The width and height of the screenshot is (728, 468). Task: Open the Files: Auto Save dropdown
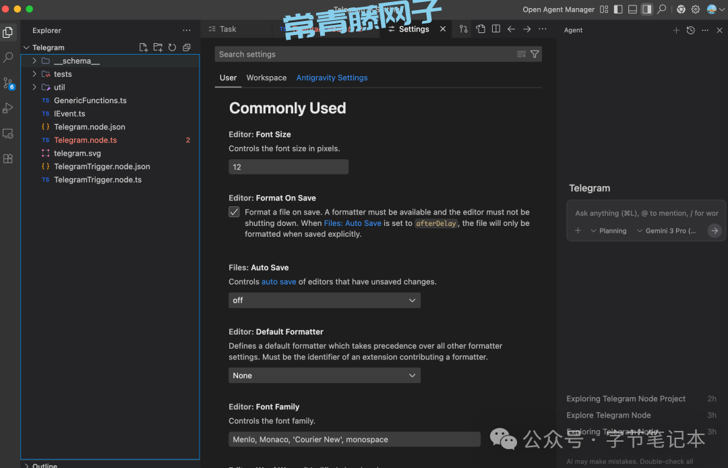[324, 300]
